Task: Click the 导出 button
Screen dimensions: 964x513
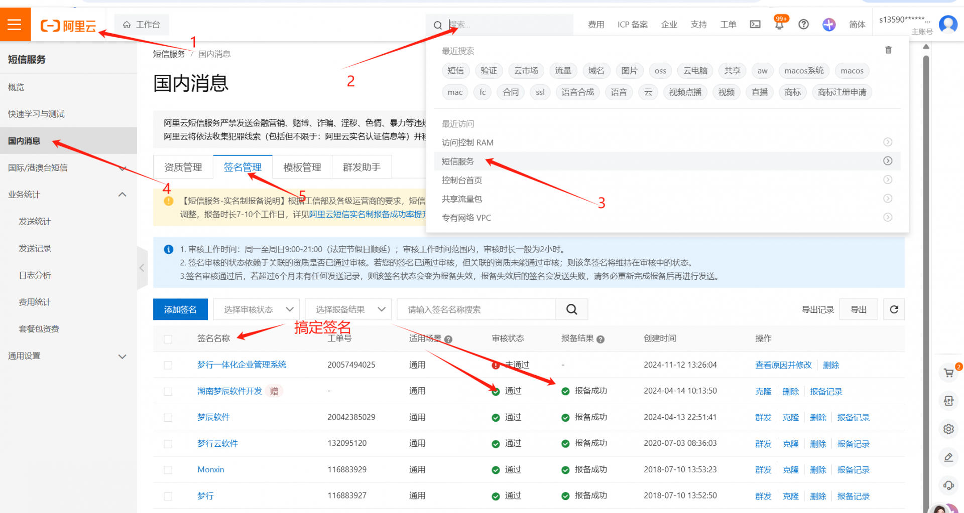Action: pos(859,309)
